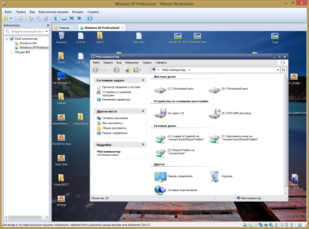
Task: Switch to the Главная tab
Action: (x=64, y=28)
